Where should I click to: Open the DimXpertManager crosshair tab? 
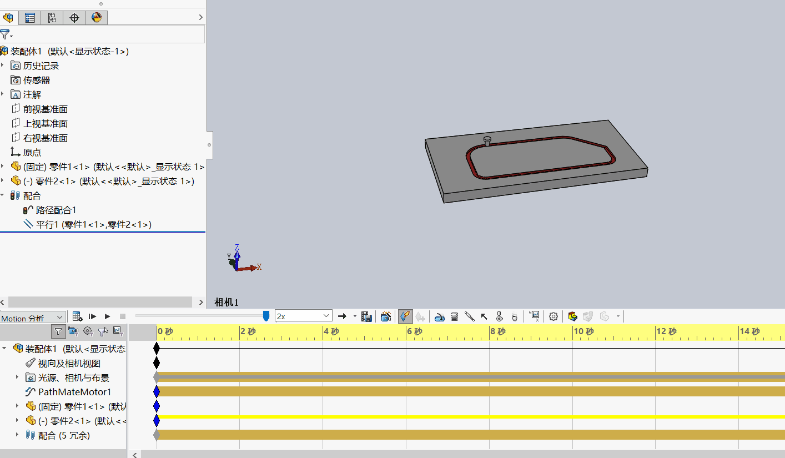tap(74, 18)
